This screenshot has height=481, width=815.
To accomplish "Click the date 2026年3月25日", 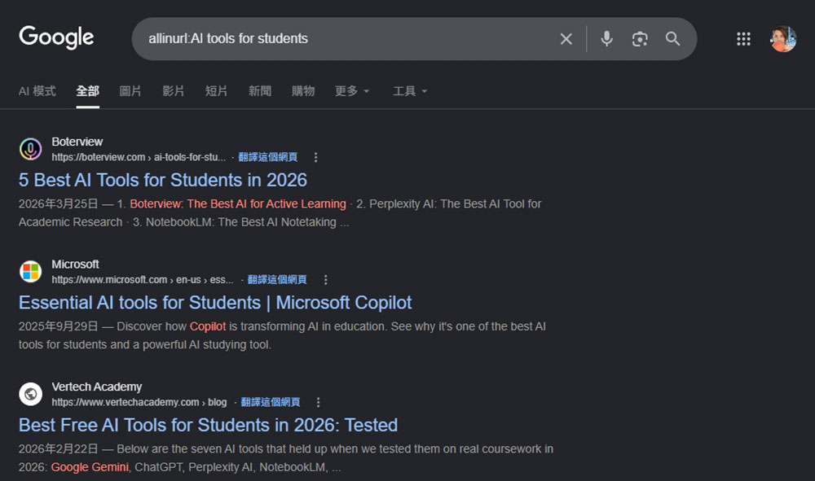I will tap(58, 204).
